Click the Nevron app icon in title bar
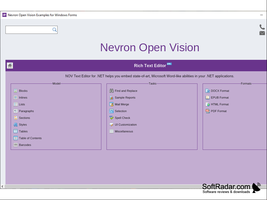Viewport: 267px width, 200px height. click(x=4, y=15)
